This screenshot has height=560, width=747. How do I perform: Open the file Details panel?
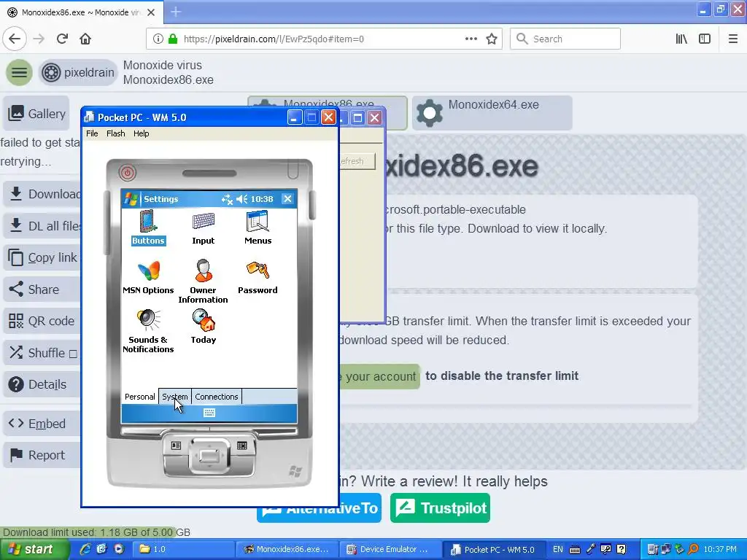43,384
